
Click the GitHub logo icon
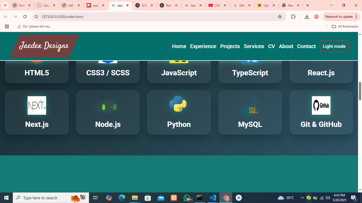[321, 105]
